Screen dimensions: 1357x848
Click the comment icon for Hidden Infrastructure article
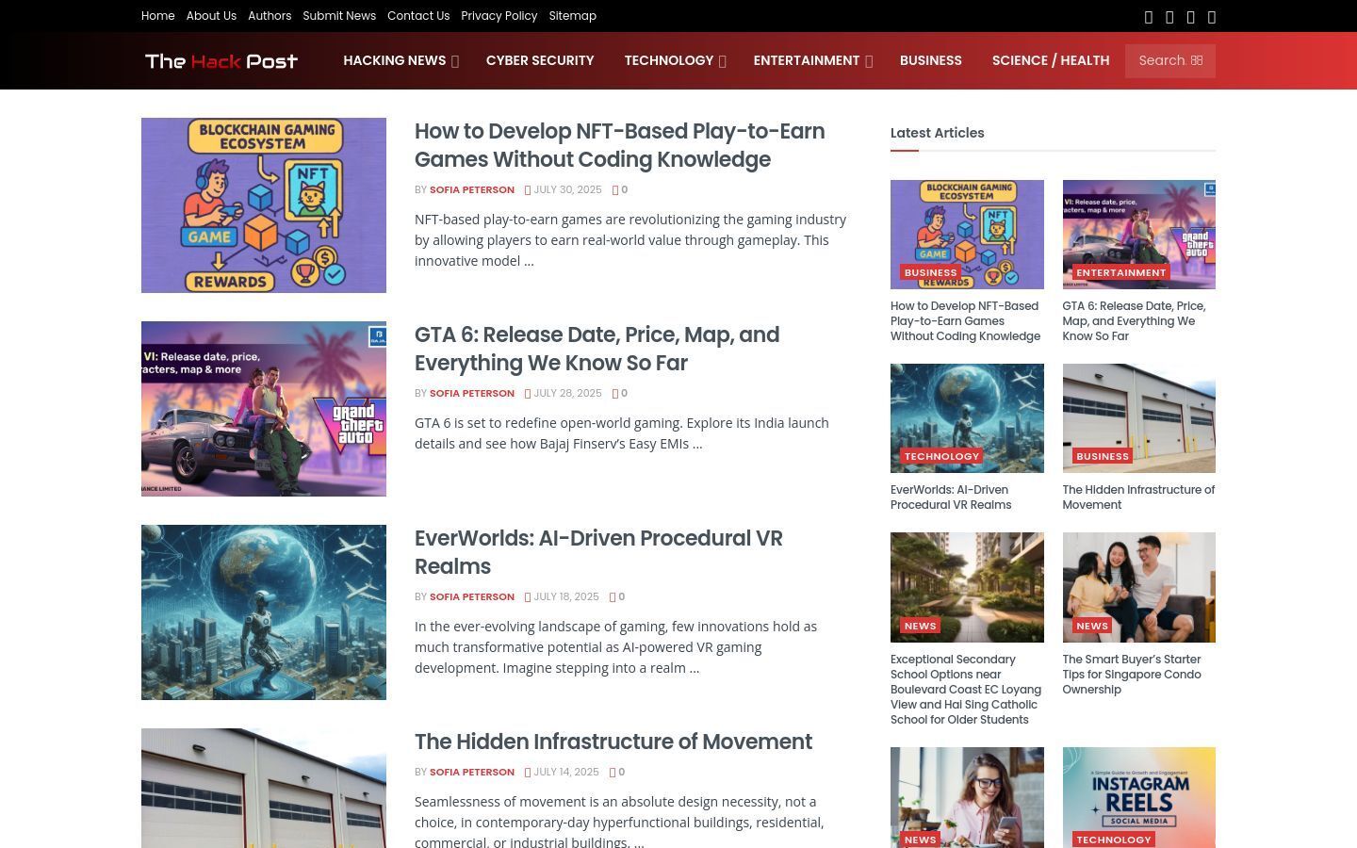click(x=613, y=773)
